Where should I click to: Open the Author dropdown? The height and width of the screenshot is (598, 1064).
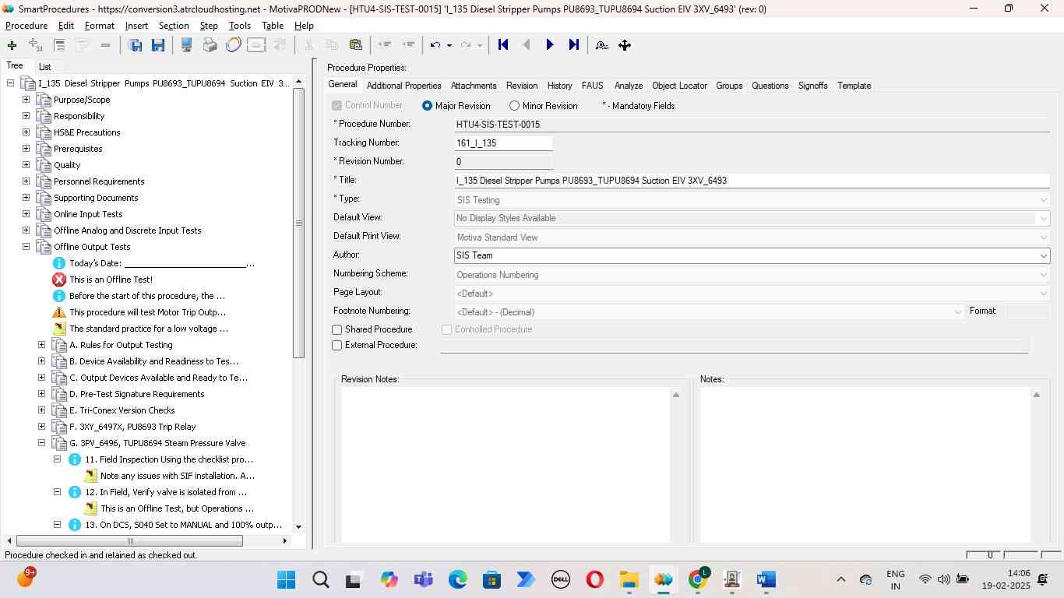[1043, 255]
